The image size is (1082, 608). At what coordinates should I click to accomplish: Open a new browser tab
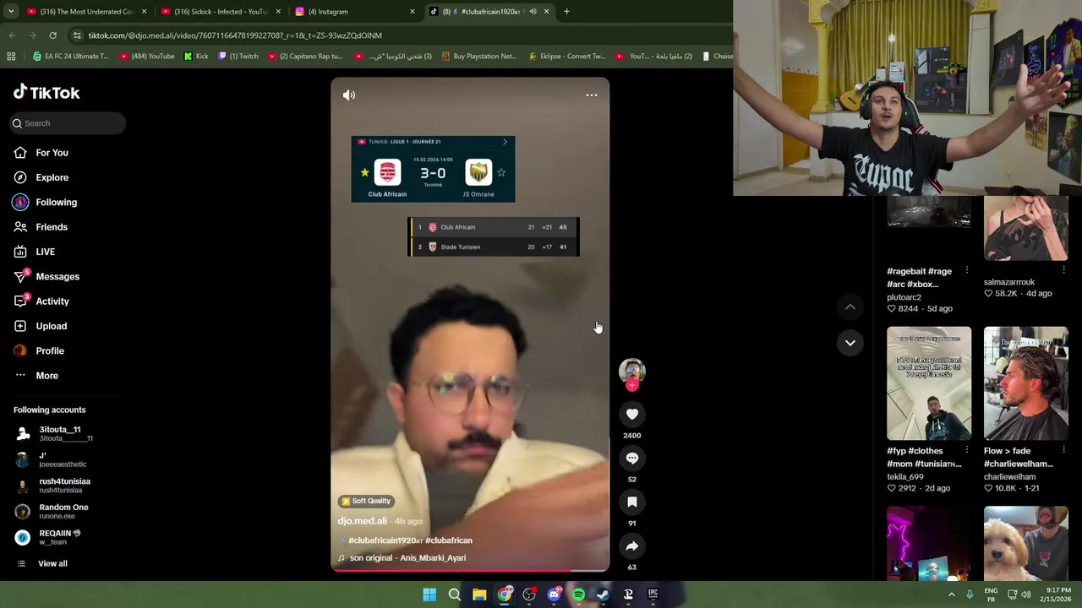pos(566,12)
